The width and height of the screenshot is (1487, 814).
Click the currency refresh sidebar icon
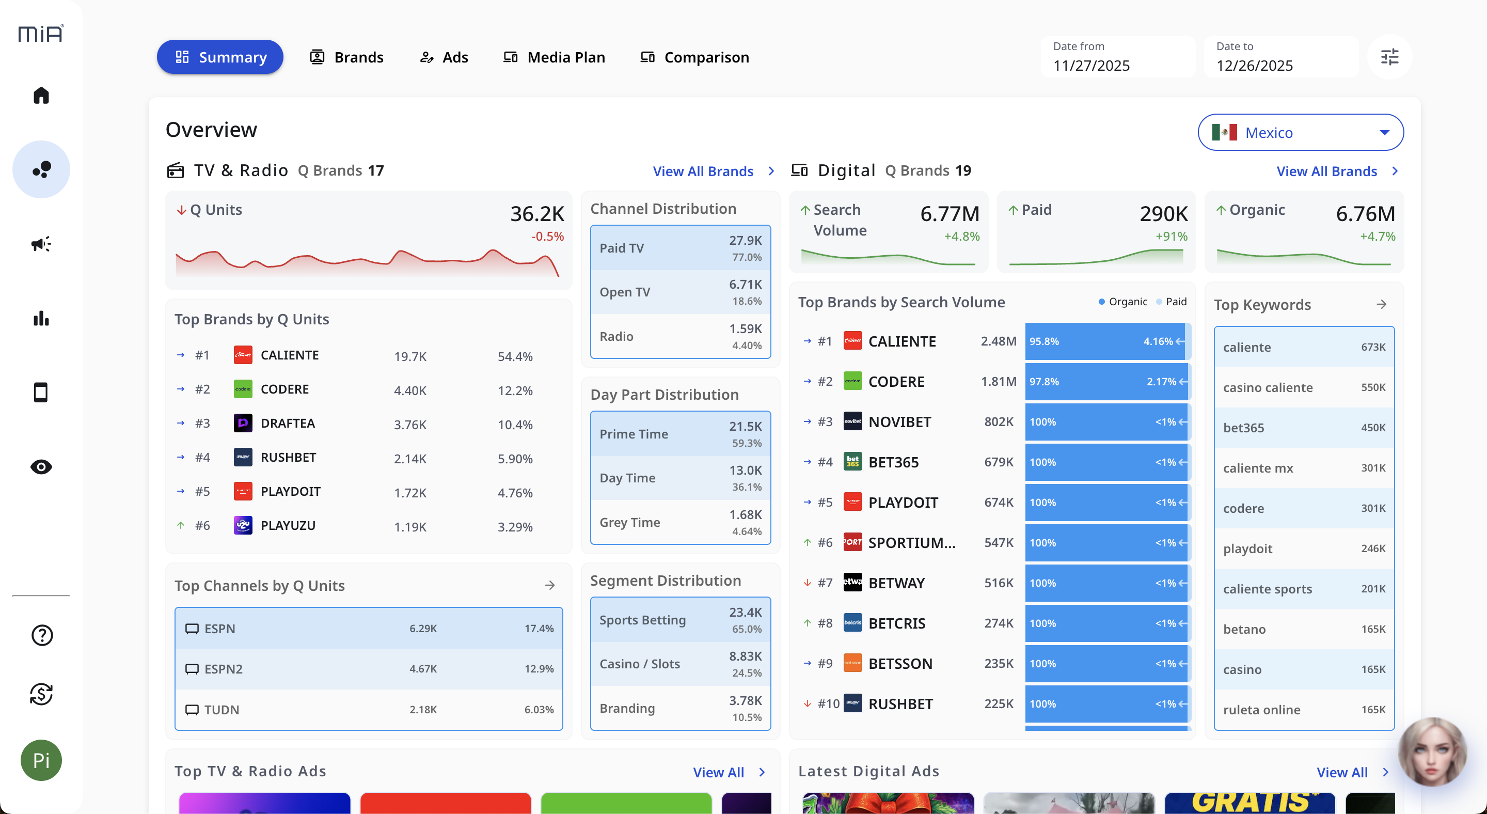(x=41, y=693)
